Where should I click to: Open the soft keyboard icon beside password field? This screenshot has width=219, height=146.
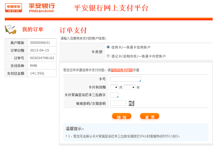[x=131, y=103]
